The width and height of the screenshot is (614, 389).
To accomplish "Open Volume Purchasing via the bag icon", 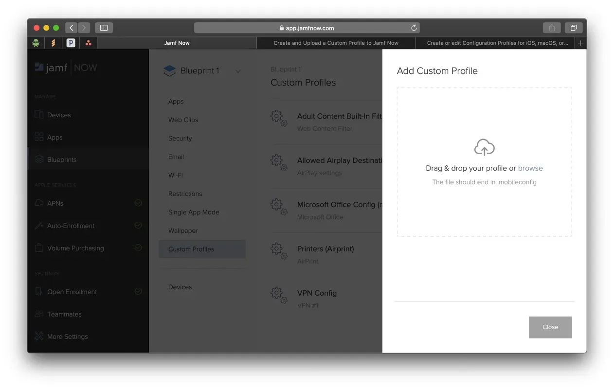I will (x=39, y=248).
